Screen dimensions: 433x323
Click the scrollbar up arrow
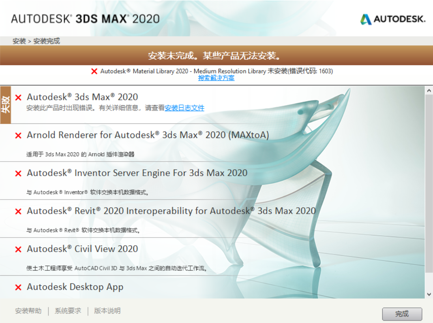click(x=429, y=90)
